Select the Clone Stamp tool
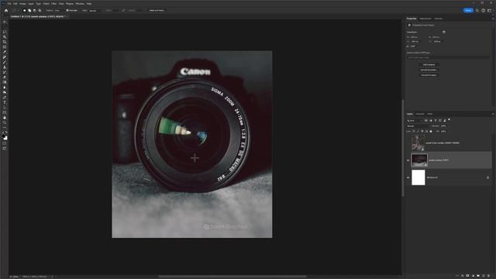496x279 pixels. [x=5, y=67]
